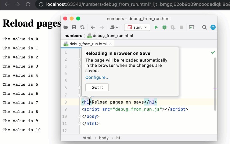The width and height of the screenshot is (230, 144).
Task: Click the run-anything terminal window icon
Action: tap(191, 27)
